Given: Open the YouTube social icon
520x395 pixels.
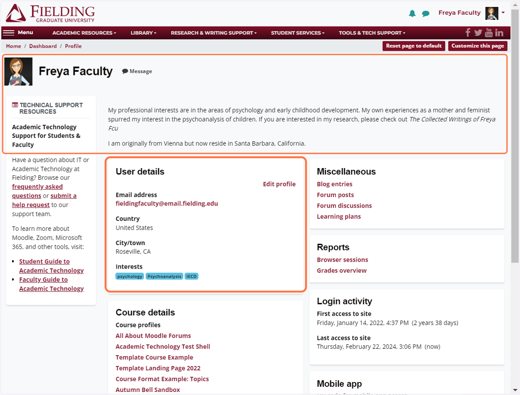Looking at the screenshot, I should pyautogui.click(x=489, y=32).
